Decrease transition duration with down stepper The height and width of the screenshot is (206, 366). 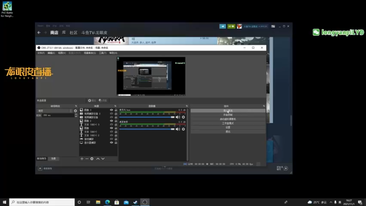76,116
